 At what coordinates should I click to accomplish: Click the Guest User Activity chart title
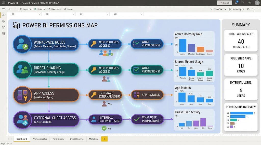[188, 112]
